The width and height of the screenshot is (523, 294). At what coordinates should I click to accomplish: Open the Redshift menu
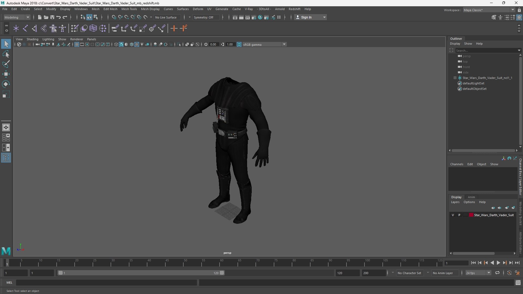pyautogui.click(x=294, y=9)
